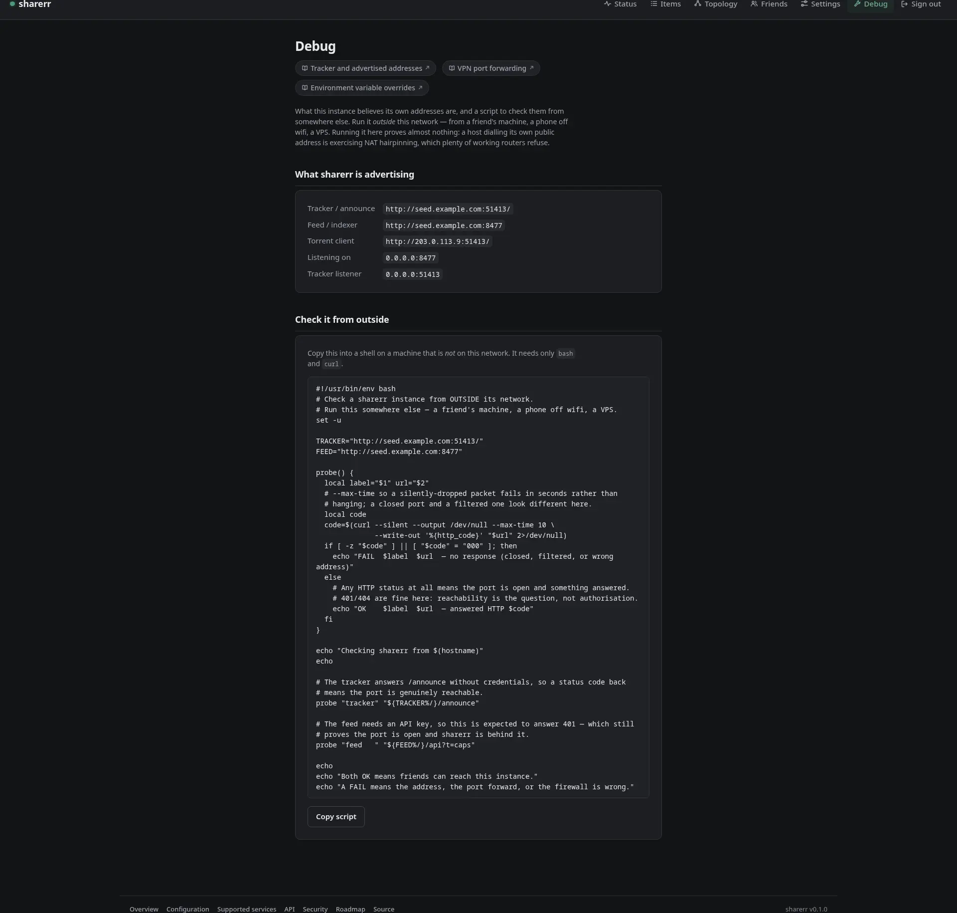The height and width of the screenshot is (913, 957).
Task: Select the active Debug tab
Action: [x=870, y=4]
